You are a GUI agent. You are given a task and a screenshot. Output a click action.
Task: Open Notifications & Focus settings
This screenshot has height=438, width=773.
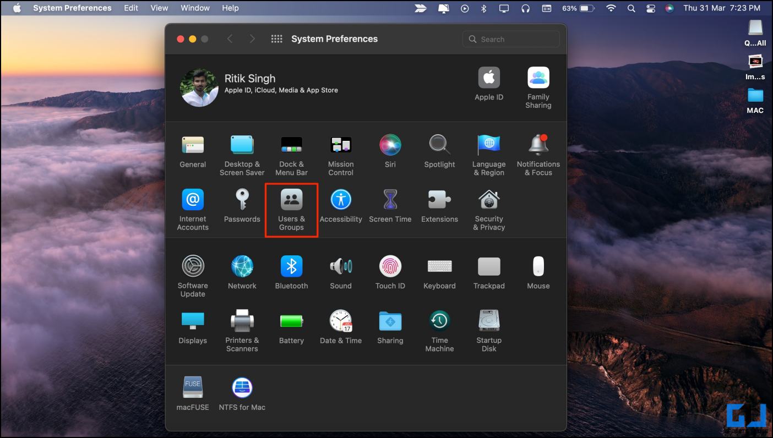coord(538,156)
